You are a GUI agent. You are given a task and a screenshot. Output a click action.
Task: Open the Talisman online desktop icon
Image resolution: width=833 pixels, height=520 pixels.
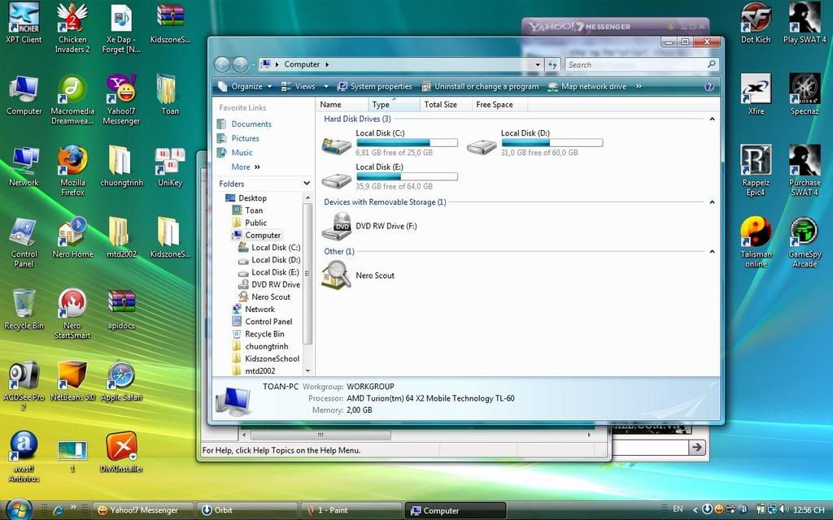pos(756,242)
